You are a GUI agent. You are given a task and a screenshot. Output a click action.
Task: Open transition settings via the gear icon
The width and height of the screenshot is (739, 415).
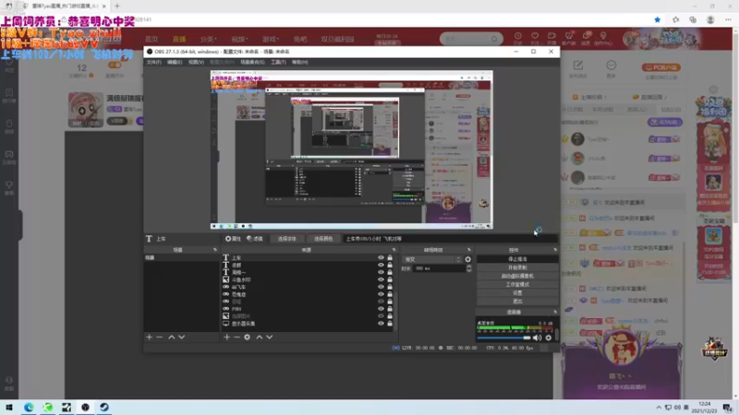(x=467, y=259)
